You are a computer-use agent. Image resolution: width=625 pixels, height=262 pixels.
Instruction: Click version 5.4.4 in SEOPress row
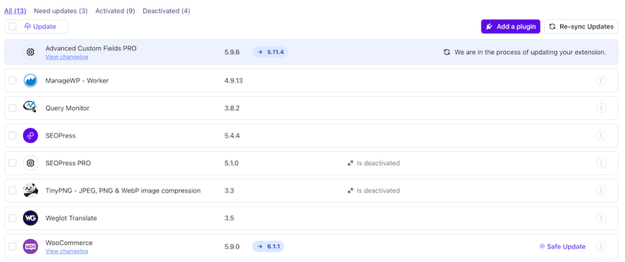(232, 135)
